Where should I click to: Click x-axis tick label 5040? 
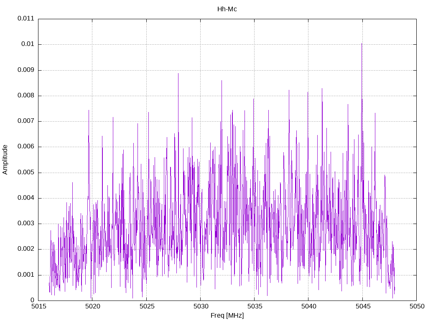(x=309, y=306)
